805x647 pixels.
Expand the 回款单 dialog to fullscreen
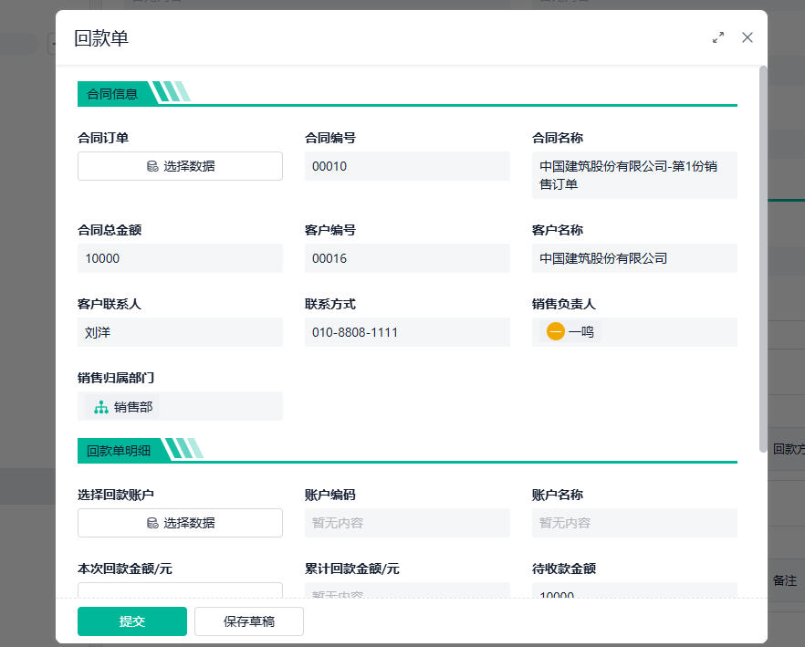tap(718, 37)
